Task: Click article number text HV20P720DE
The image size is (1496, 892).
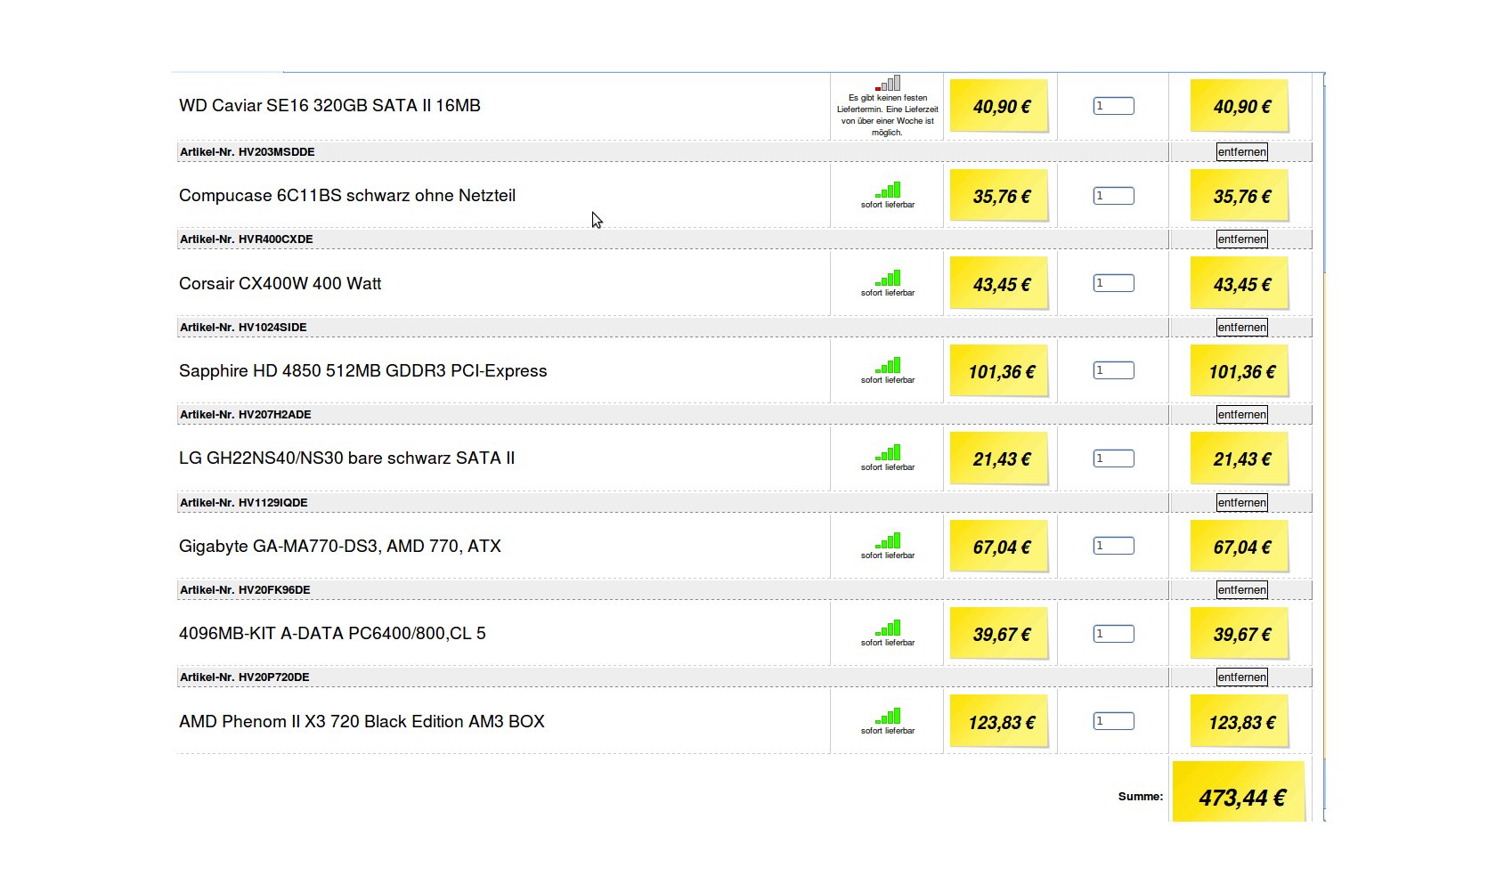Action: pos(274,677)
